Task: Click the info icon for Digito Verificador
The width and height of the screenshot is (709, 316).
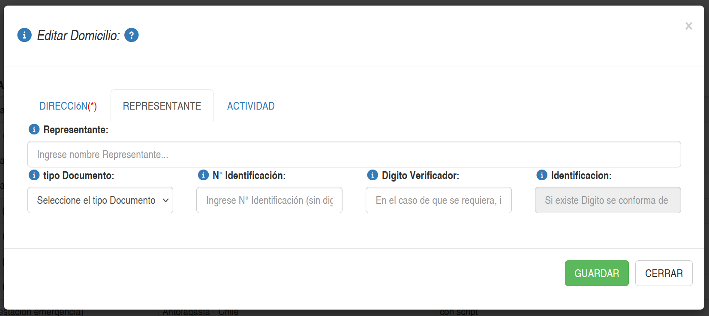Action: tap(373, 175)
